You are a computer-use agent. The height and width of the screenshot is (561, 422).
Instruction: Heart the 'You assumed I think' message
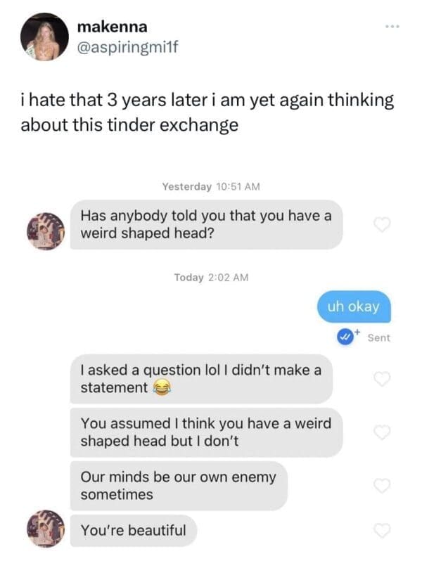pos(382,432)
